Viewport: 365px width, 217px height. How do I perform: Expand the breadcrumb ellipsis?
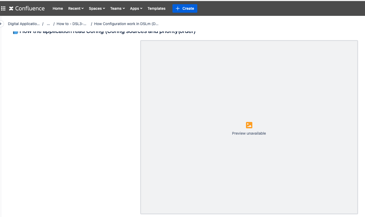pos(48,24)
